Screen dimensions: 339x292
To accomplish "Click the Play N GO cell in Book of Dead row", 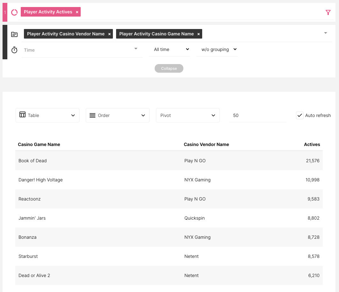I will coord(195,161).
